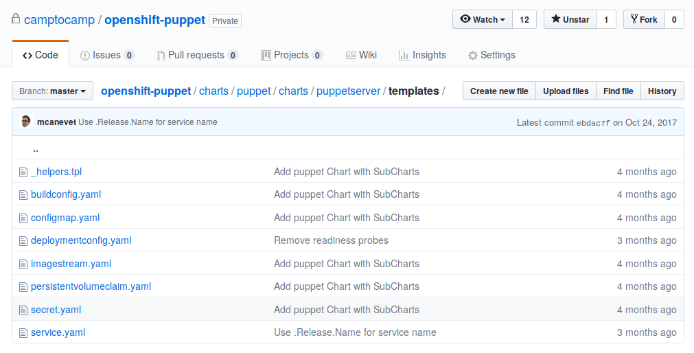This screenshot has width=694, height=353.
Task: View the fork count of 0
Action: coord(674,19)
